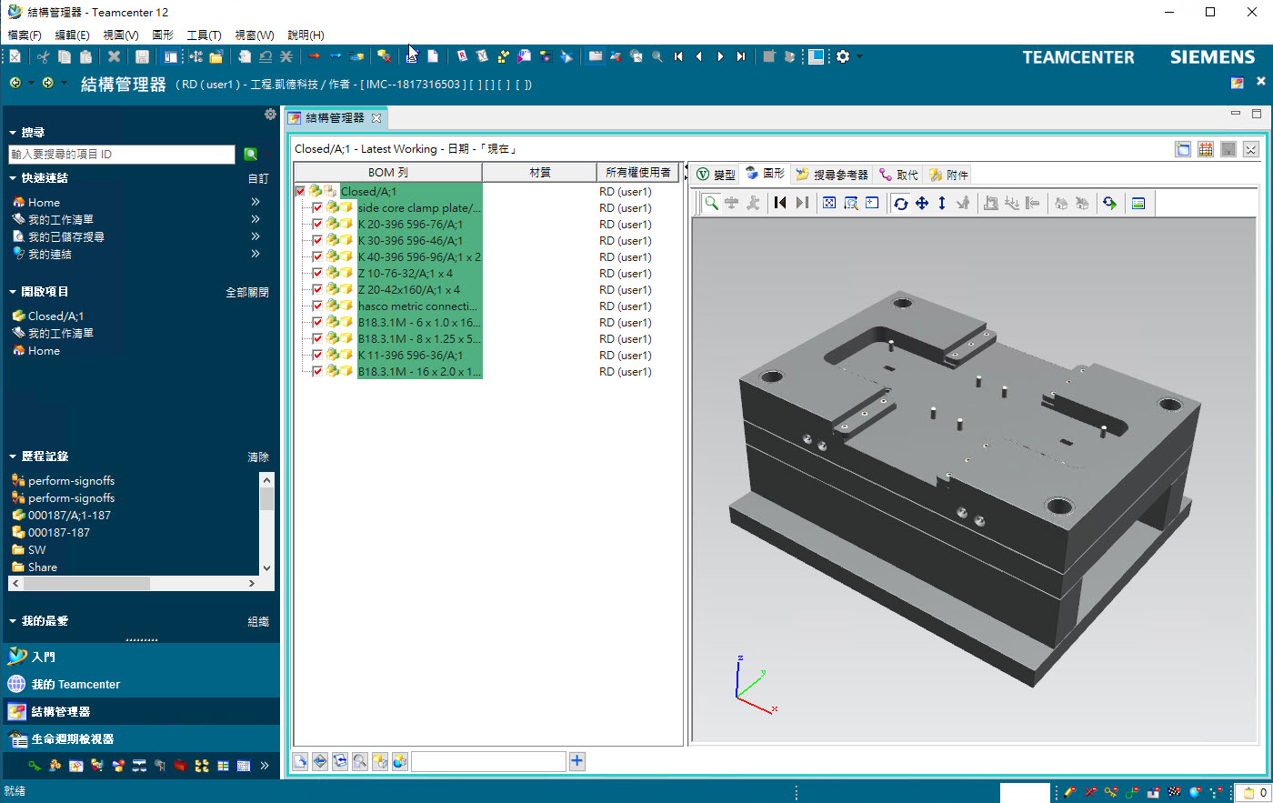
Task: Click the history list vertical scrollbar
Action: (266, 523)
